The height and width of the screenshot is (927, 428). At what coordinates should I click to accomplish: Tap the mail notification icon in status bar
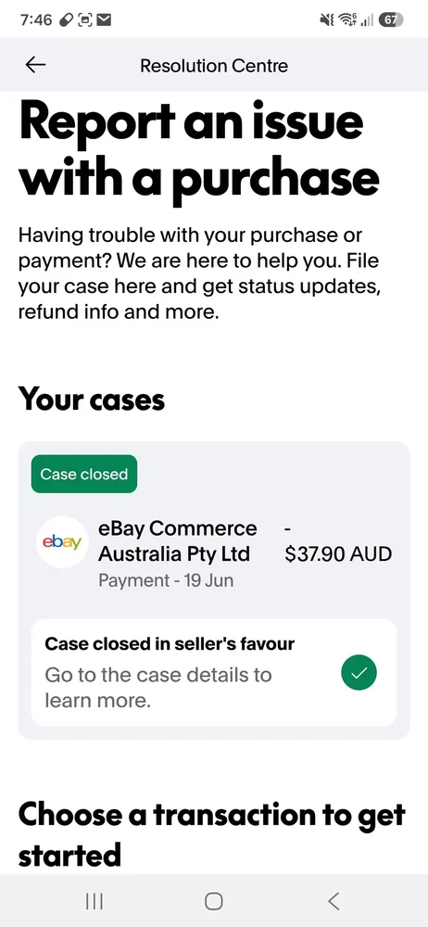pyautogui.click(x=104, y=20)
